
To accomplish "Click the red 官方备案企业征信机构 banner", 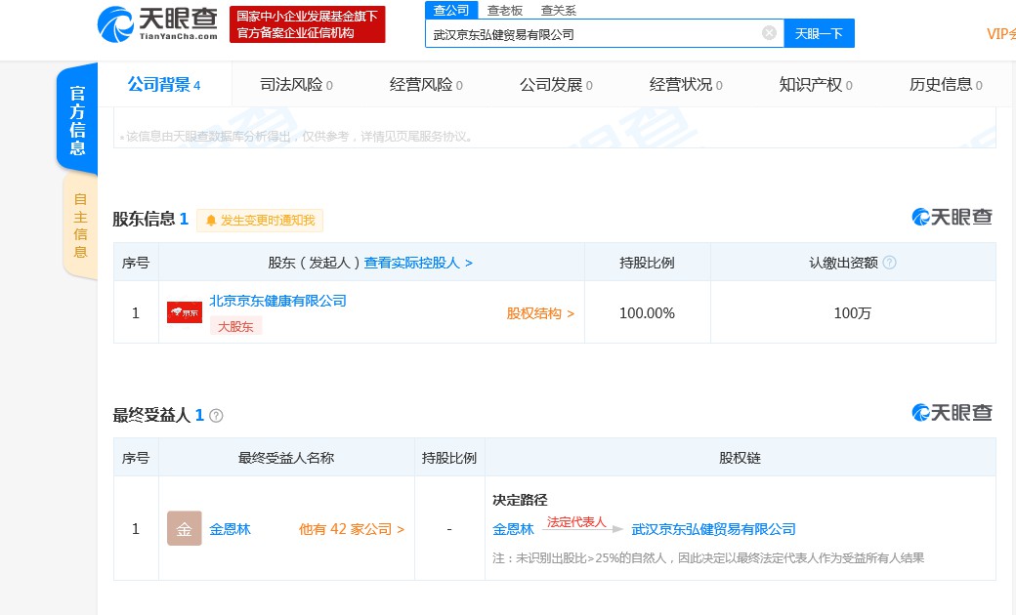I will 307,24.
